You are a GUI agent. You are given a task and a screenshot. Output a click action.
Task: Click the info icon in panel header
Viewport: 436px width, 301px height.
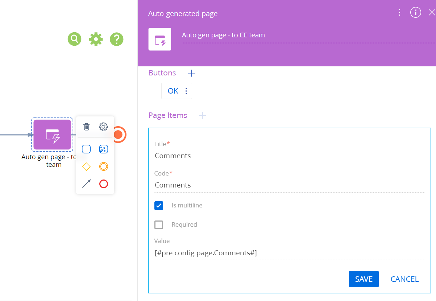tap(415, 13)
